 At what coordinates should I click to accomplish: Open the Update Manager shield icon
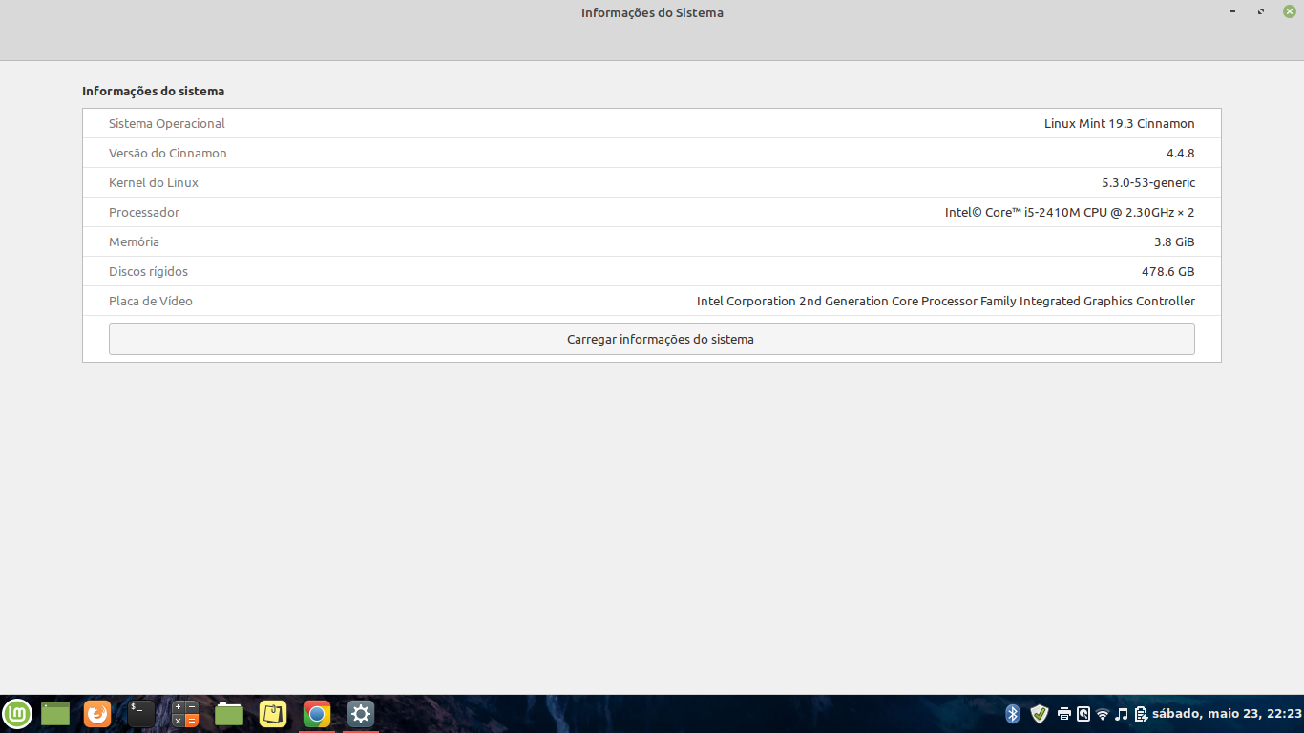(1040, 714)
